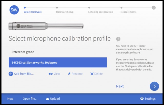Choose Open file... in the bottom bar
This screenshot has width=164, height=105.
coord(30,99)
